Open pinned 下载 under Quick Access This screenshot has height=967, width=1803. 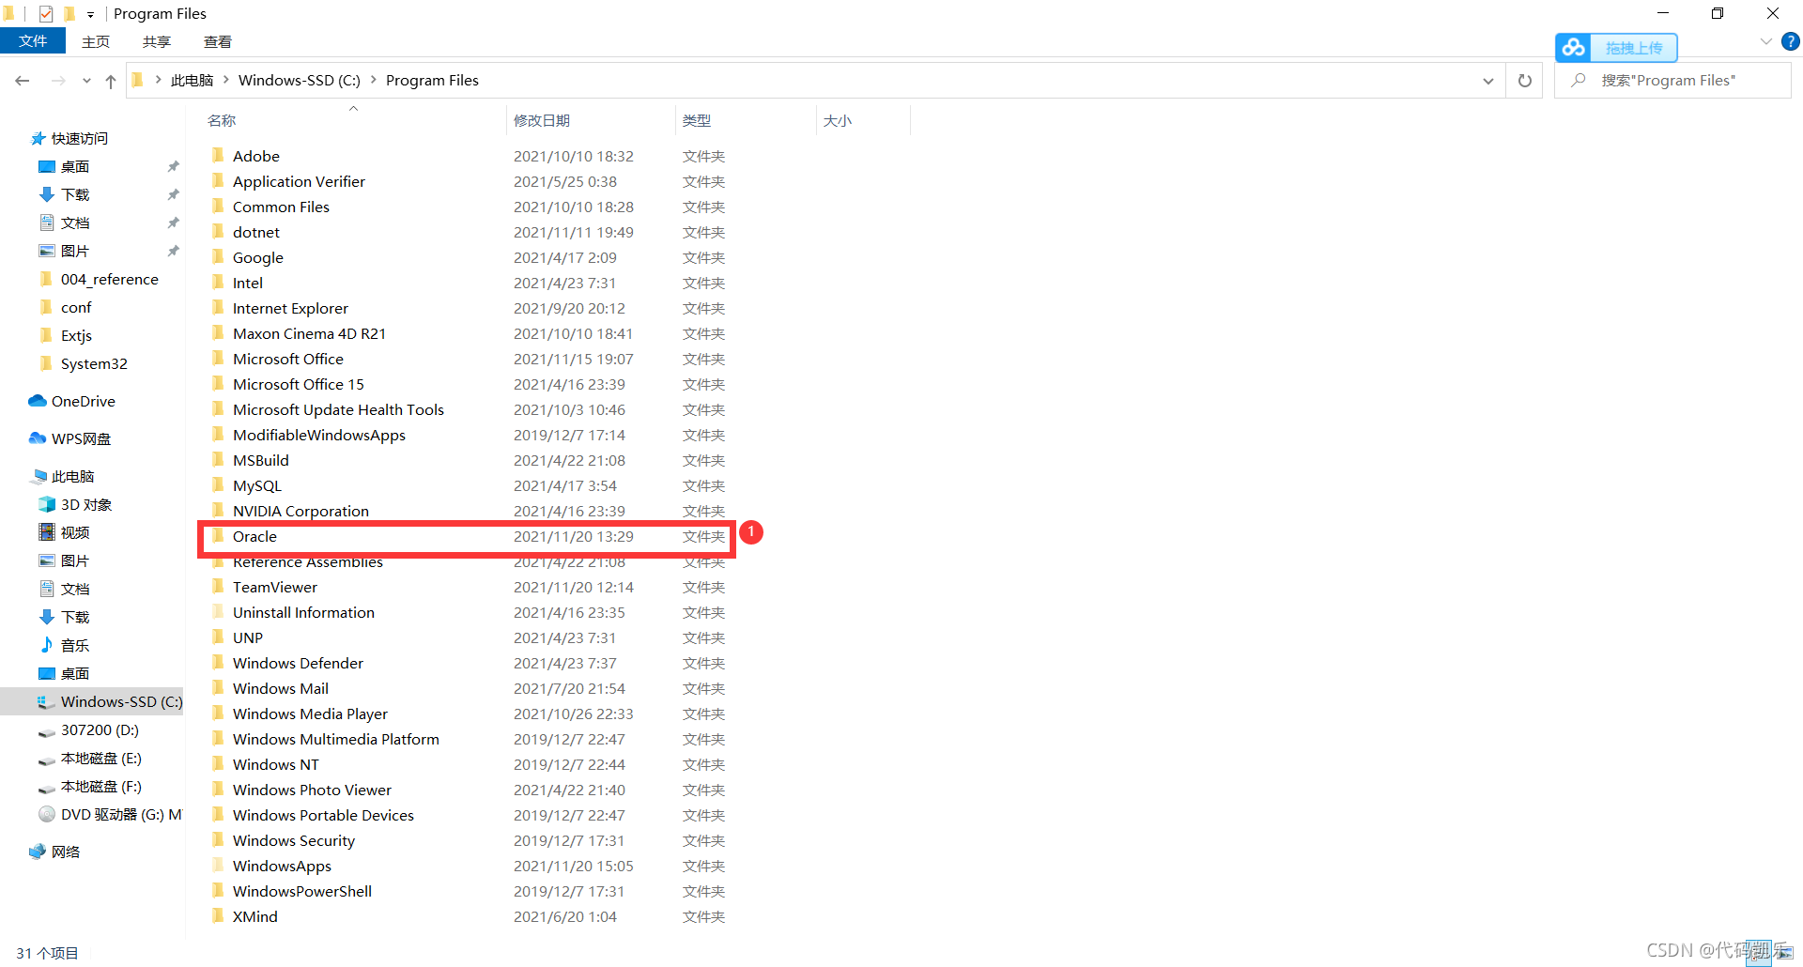tap(64, 194)
